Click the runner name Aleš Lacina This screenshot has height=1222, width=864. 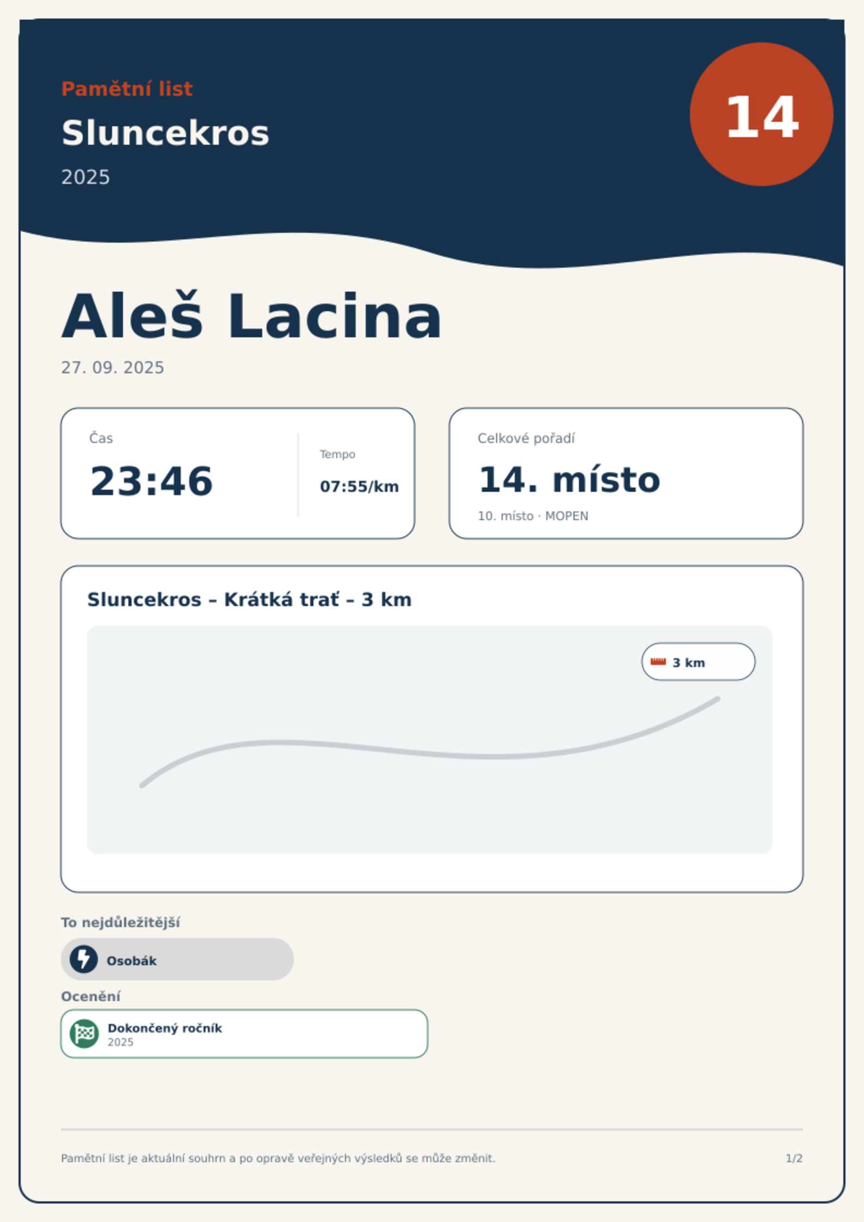(x=252, y=317)
